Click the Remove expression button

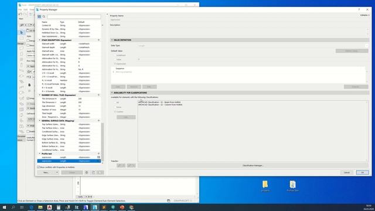(134, 87)
